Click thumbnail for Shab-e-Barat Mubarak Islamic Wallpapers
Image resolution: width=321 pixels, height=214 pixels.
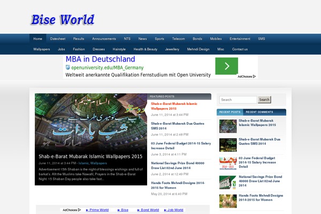click(228, 126)
